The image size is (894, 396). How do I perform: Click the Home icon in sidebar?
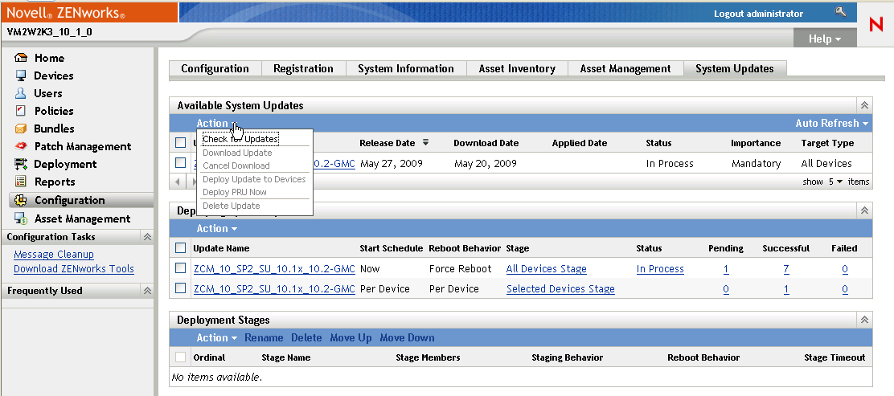point(21,58)
